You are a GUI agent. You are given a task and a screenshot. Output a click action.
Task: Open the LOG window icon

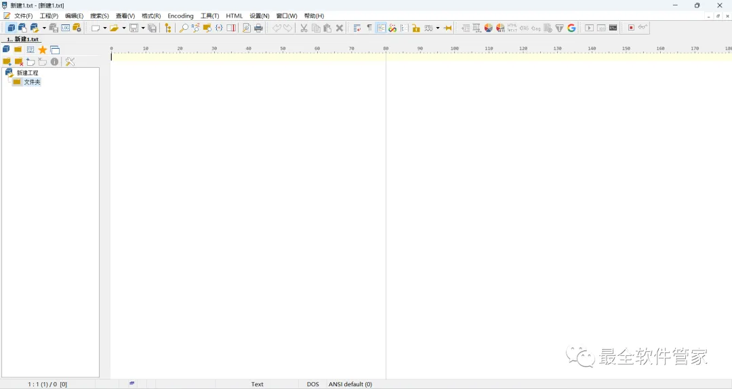point(65,28)
